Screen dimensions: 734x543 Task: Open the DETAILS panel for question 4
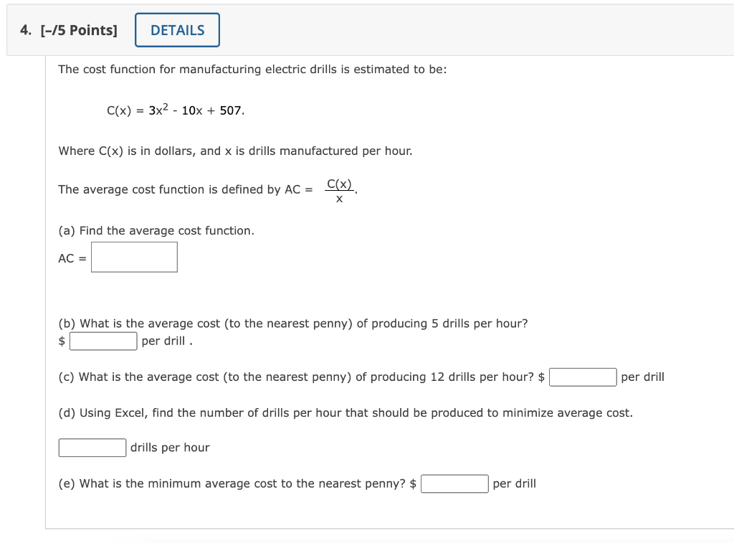pos(177,29)
